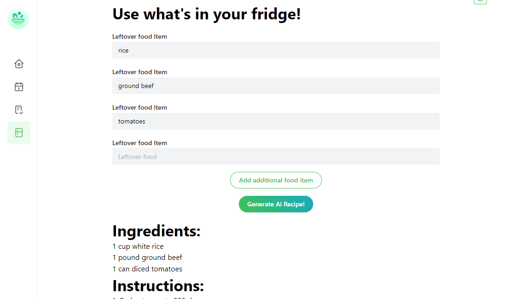This screenshot has width=515, height=299.
Task: Click the "1 pound ground beef" ingredient line
Action: [147, 258]
